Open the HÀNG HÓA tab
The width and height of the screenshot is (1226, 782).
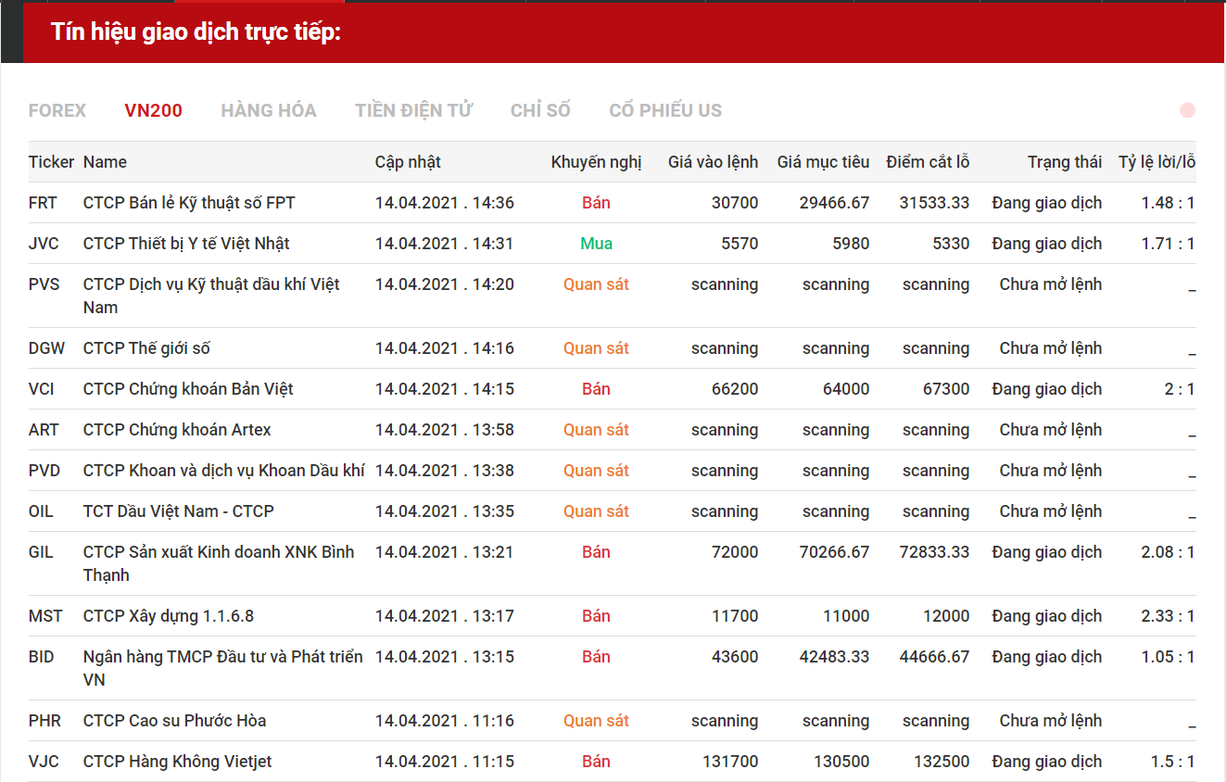click(x=269, y=110)
